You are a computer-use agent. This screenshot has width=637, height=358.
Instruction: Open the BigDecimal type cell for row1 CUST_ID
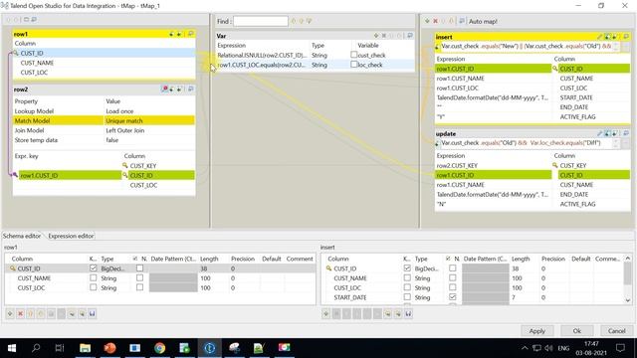[x=113, y=268]
